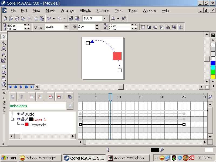The image size is (216, 162).
Task: Select the Pick tool arrow
Action: pos(4,37)
